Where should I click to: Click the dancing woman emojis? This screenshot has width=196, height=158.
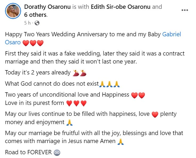point(80,73)
